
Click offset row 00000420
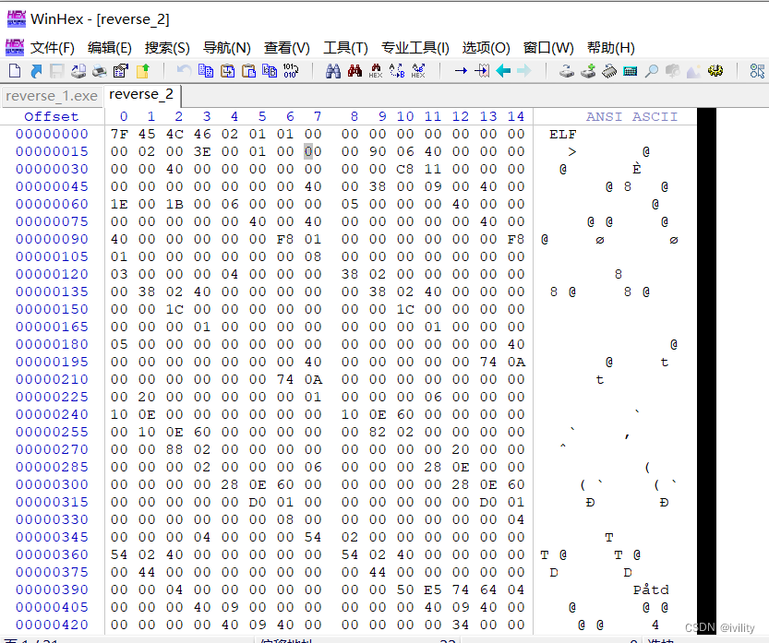tap(52, 625)
